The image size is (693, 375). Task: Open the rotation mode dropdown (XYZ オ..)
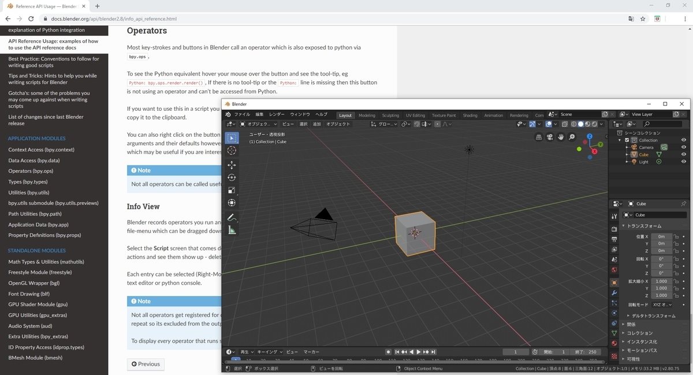pyautogui.click(x=662, y=304)
